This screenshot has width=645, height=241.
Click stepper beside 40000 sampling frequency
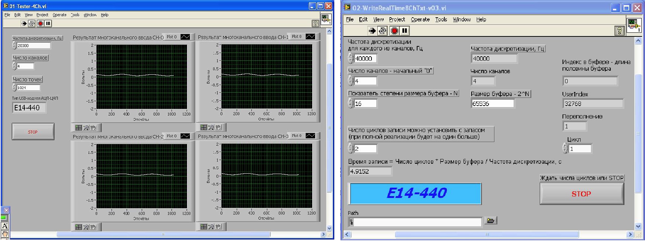tap(351, 58)
